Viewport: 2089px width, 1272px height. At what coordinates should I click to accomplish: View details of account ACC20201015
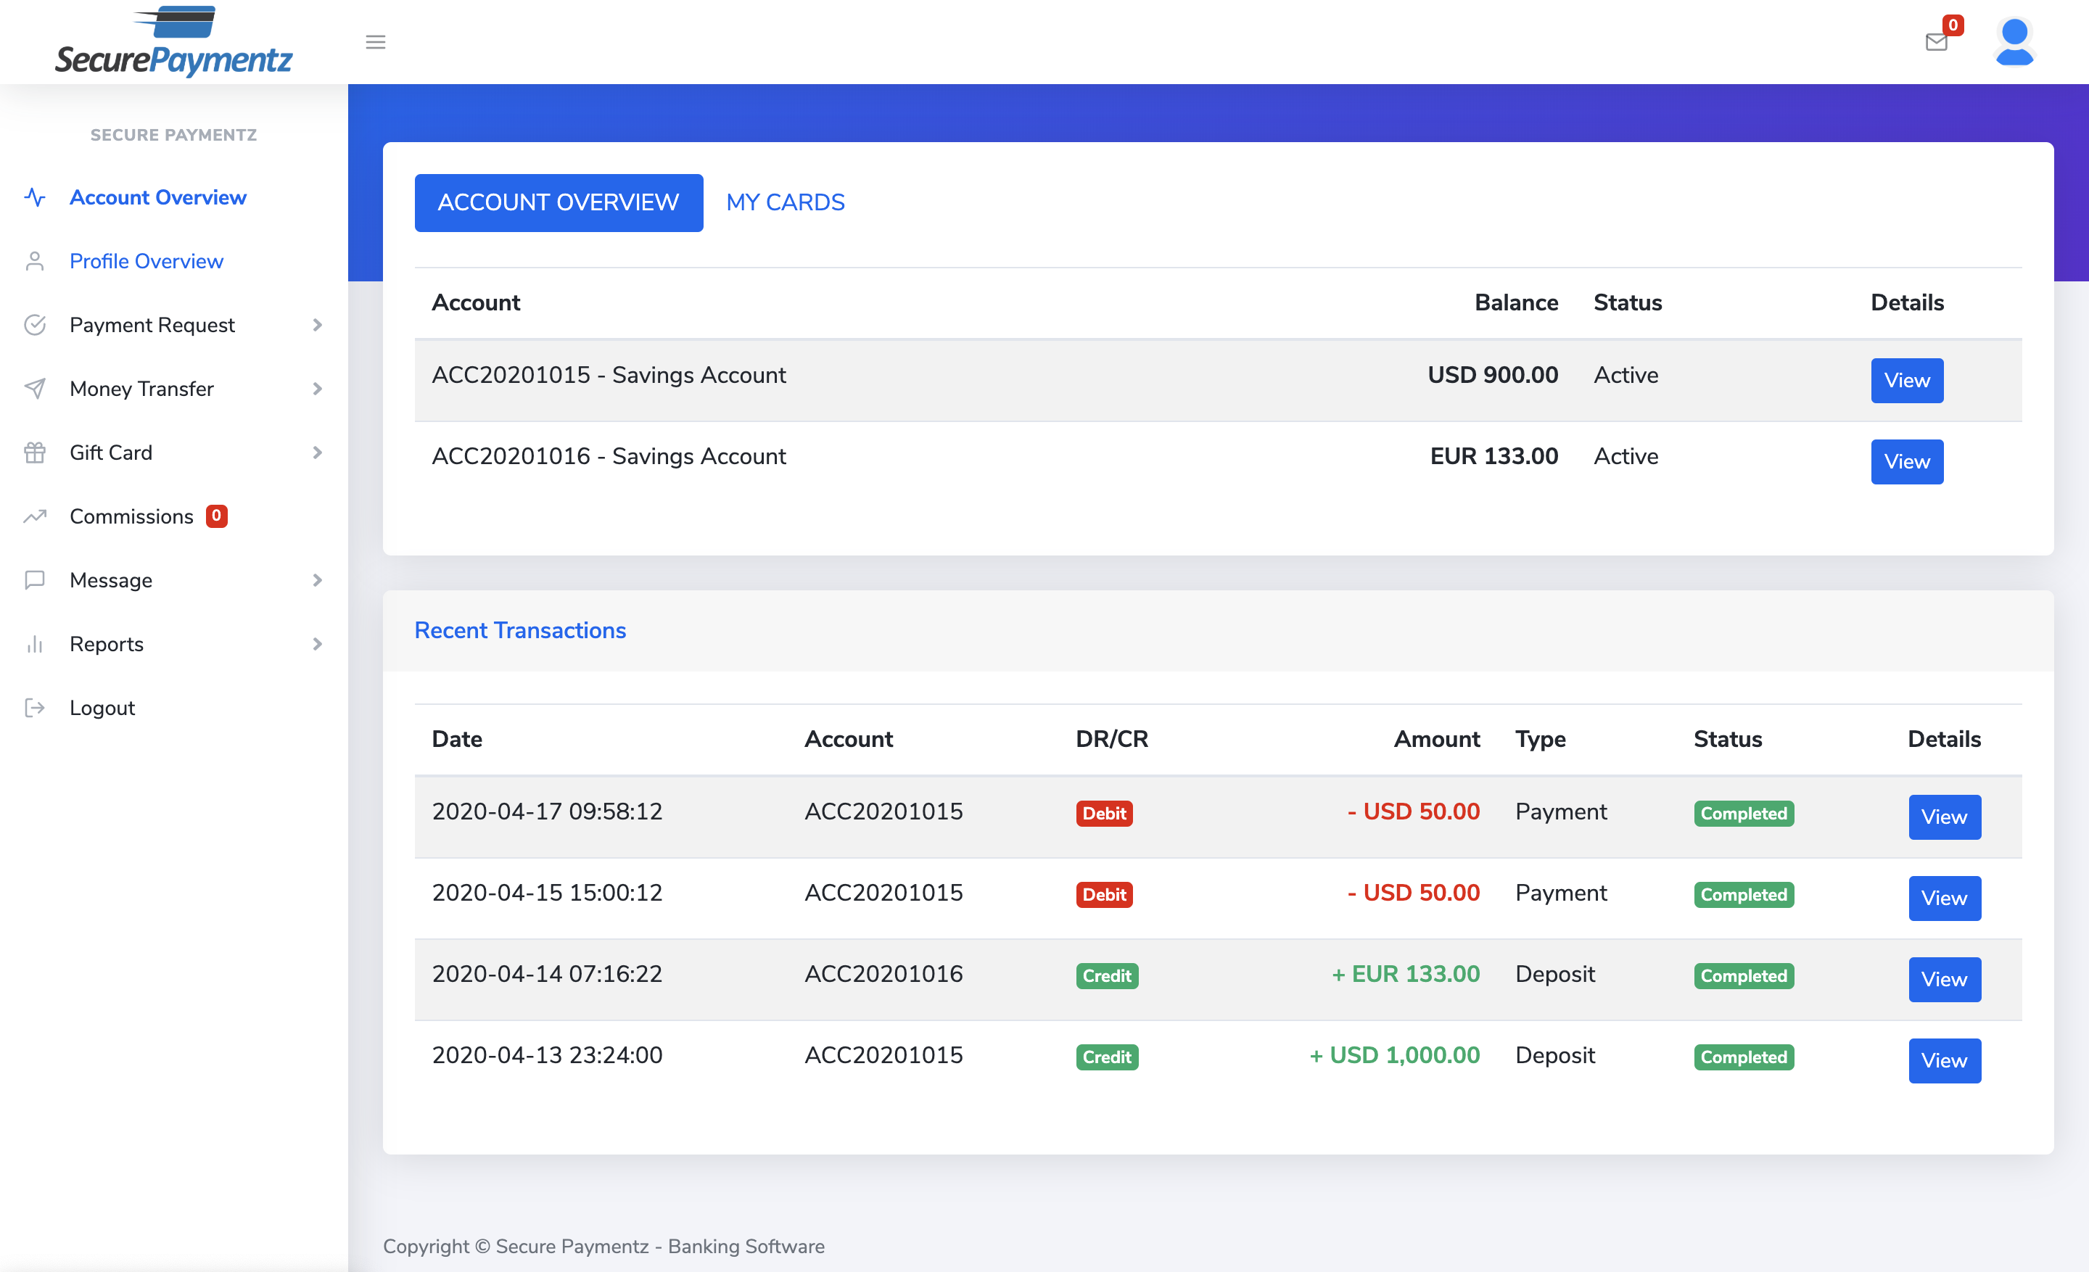pyautogui.click(x=1907, y=381)
